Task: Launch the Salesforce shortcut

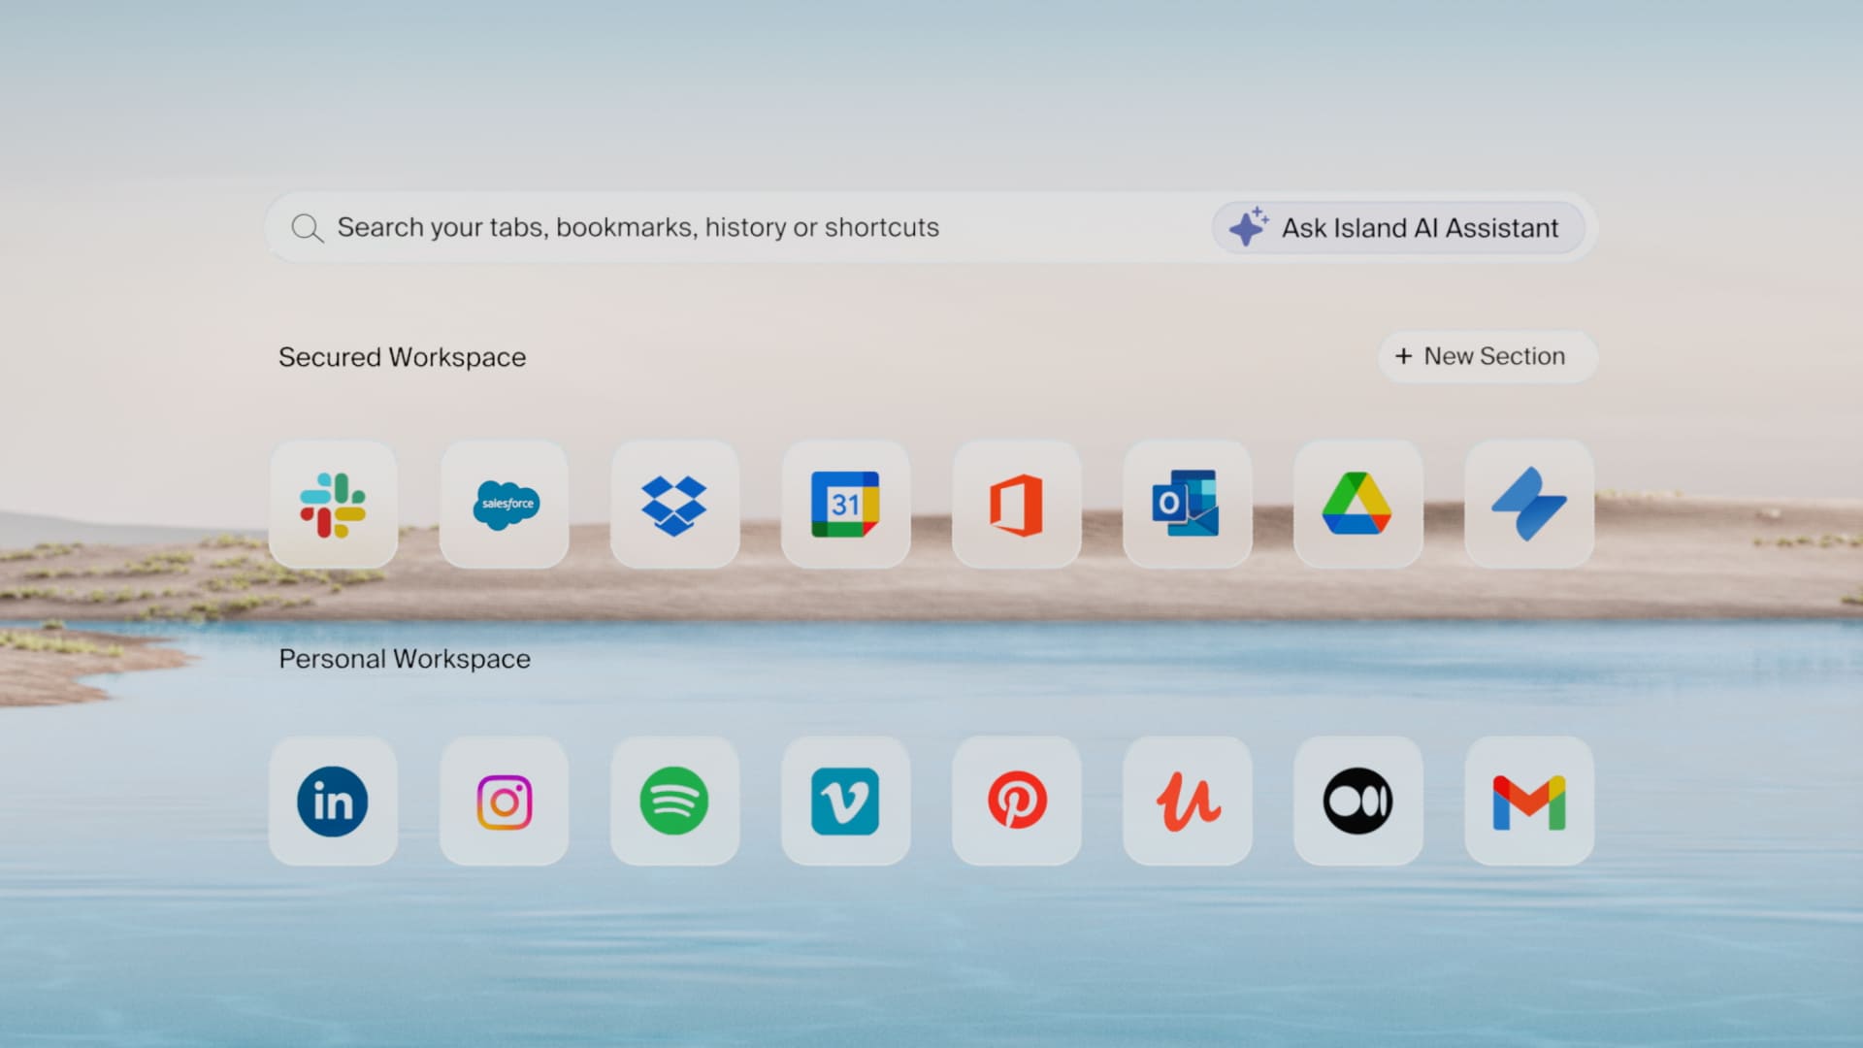Action: (504, 505)
